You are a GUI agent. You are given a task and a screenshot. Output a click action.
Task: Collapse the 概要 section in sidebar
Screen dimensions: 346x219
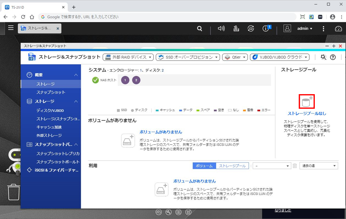click(x=76, y=75)
